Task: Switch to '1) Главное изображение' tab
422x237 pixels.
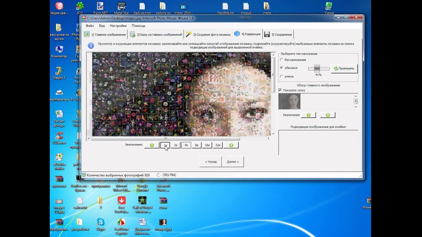Action: click(x=105, y=34)
